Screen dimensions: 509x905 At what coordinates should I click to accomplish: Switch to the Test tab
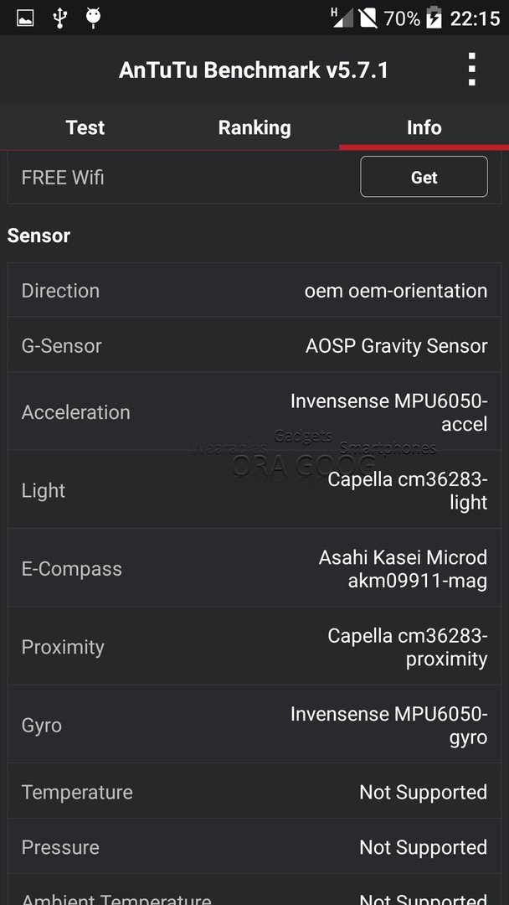(x=85, y=127)
